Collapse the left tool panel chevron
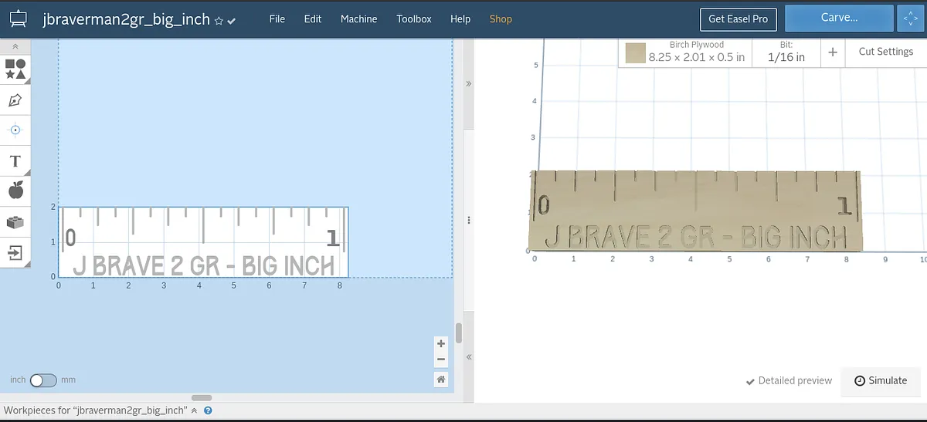 [15, 47]
